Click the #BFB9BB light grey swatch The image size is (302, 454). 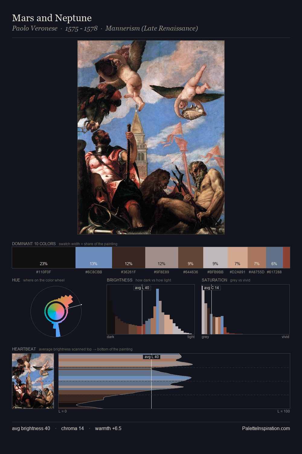pyautogui.click(x=215, y=258)
